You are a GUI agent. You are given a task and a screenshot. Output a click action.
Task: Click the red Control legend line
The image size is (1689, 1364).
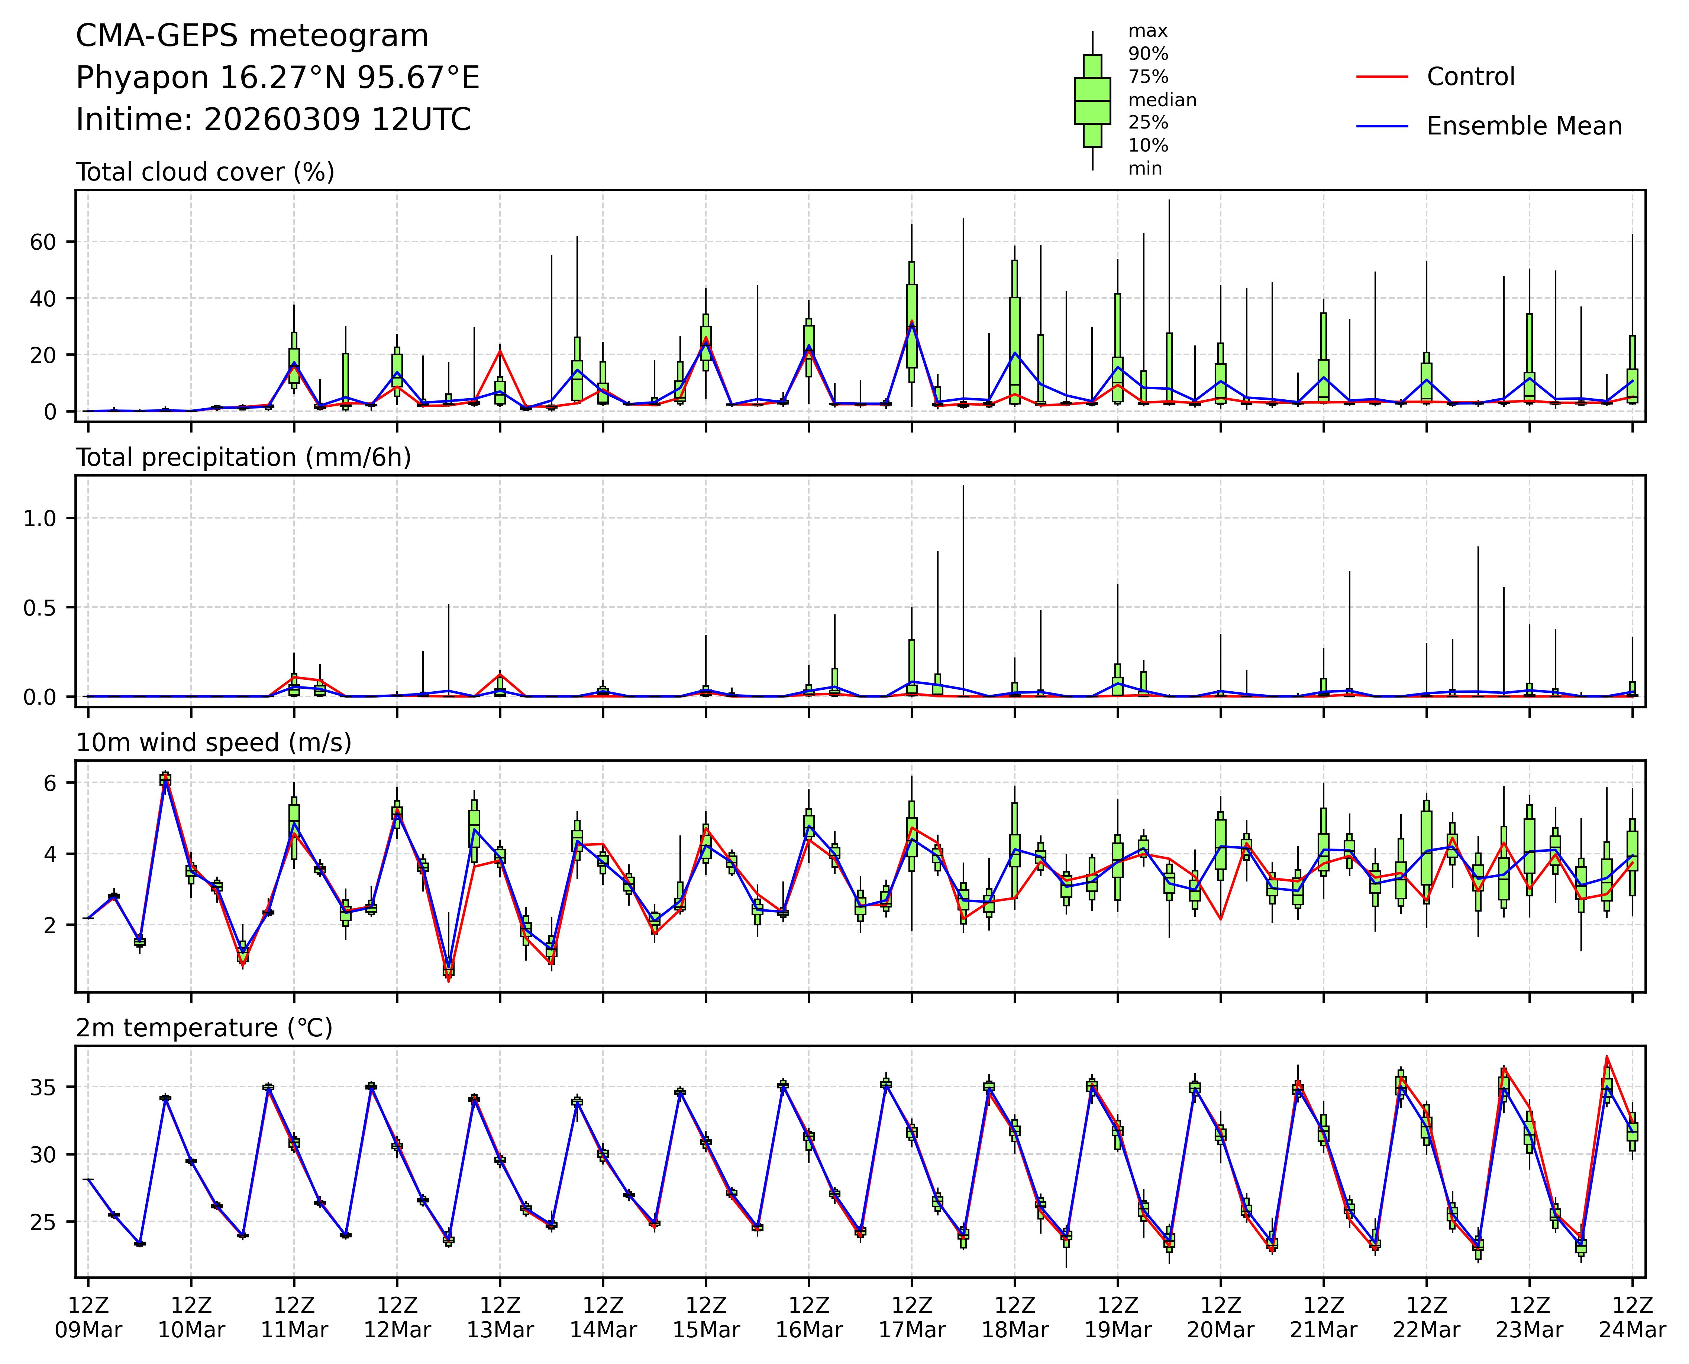click(1382, 77)
